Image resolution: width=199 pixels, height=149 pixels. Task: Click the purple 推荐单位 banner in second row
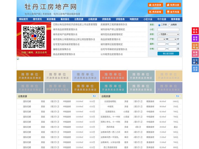click(x=169, y=87)
